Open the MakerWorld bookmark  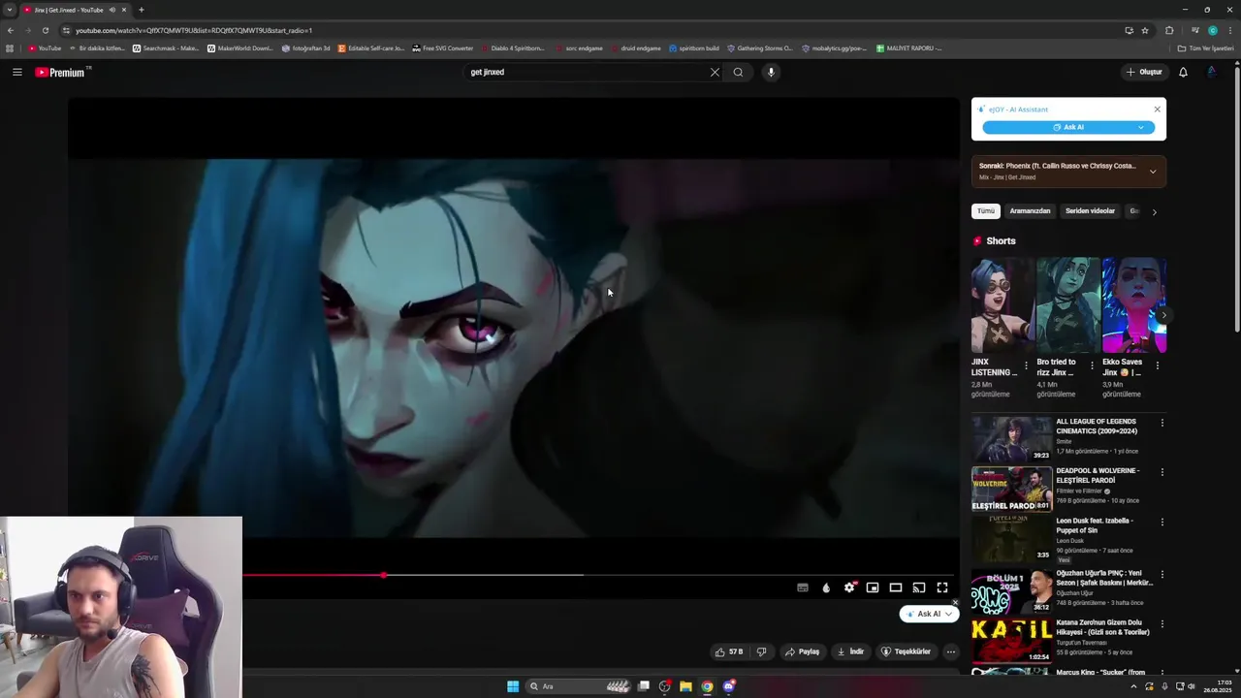[x=240, y=48]
